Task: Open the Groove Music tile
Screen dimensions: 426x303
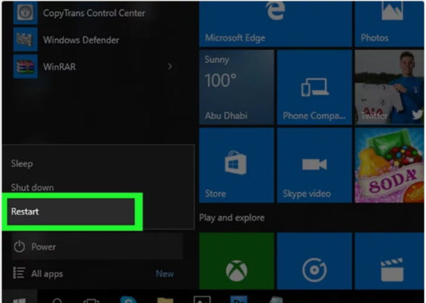Action: coord(314,261)
